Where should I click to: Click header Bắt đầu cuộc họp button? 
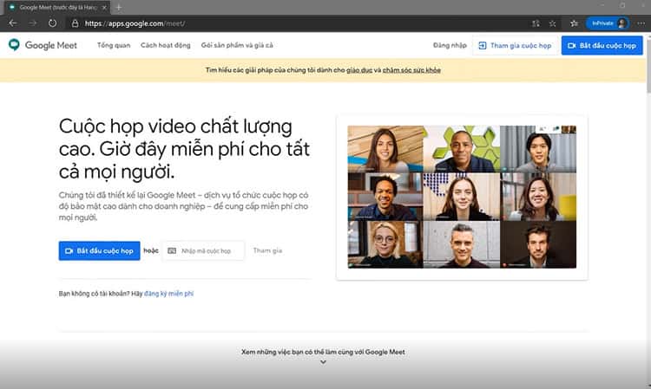pos(602,46)
